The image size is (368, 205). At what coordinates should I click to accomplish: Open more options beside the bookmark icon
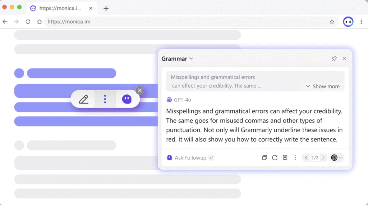pos(295,158)
